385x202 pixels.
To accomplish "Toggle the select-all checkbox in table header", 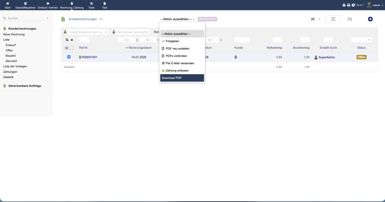I will tap(72, 48).
